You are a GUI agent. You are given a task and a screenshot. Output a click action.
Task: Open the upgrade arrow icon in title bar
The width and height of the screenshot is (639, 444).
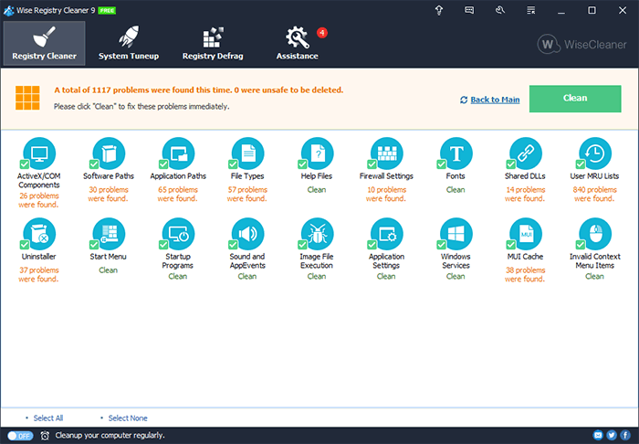pyautogui.click(x=439, y=10)
